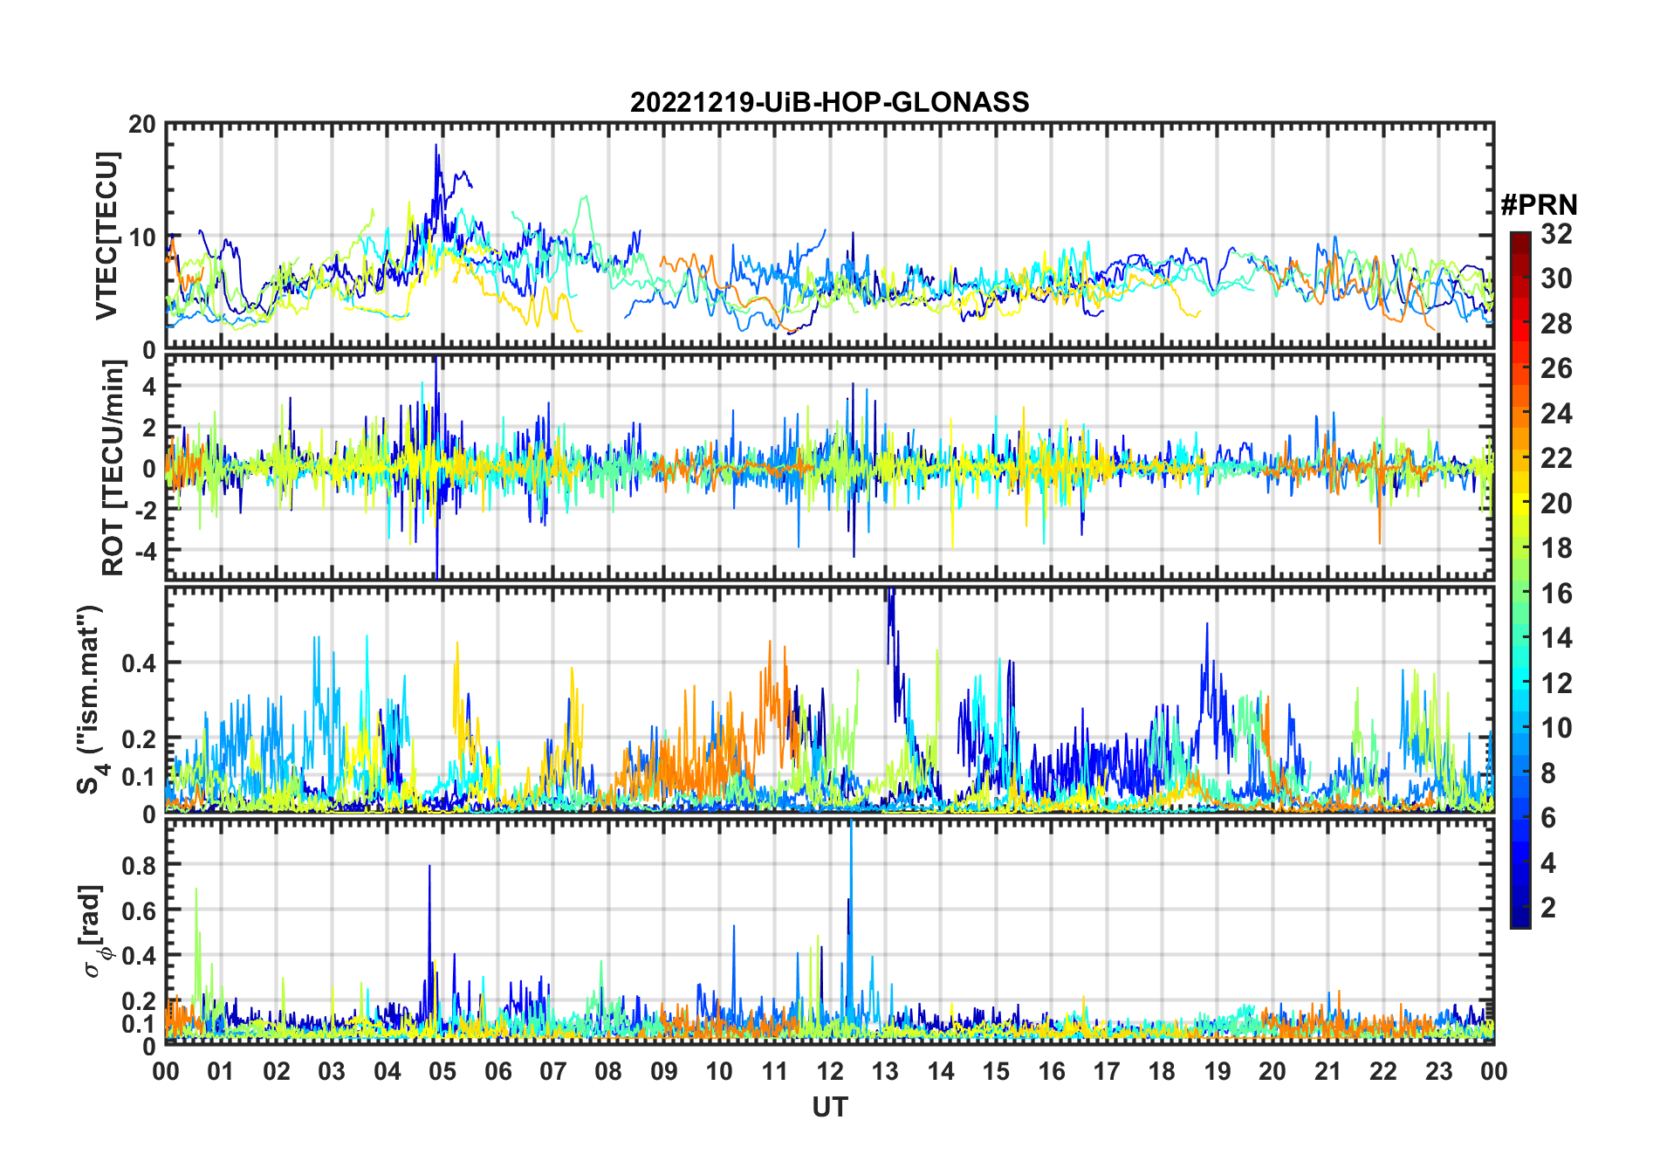This screenshot has height=1161, width=1660.
Task: Select the VTEC[TECU] y-axis label
Action: 106,236
